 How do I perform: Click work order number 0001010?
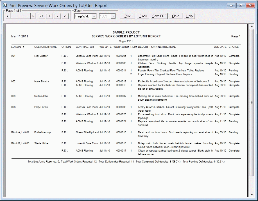pos(121,132)
